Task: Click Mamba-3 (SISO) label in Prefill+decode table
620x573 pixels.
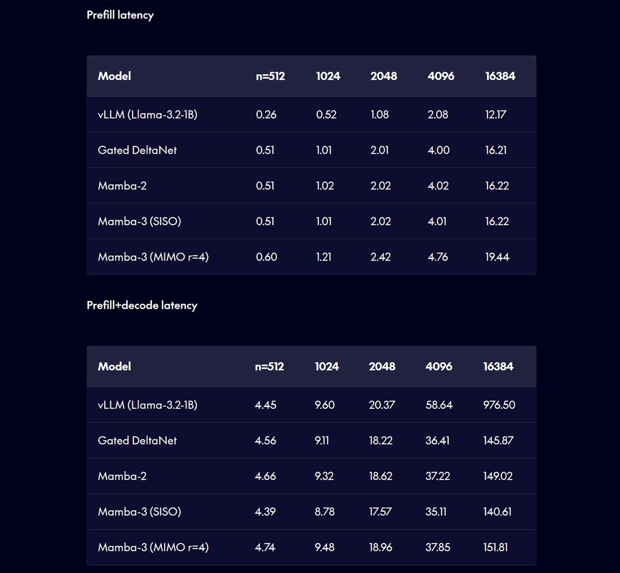Action: pyautogui.click(x=139, y=512)
